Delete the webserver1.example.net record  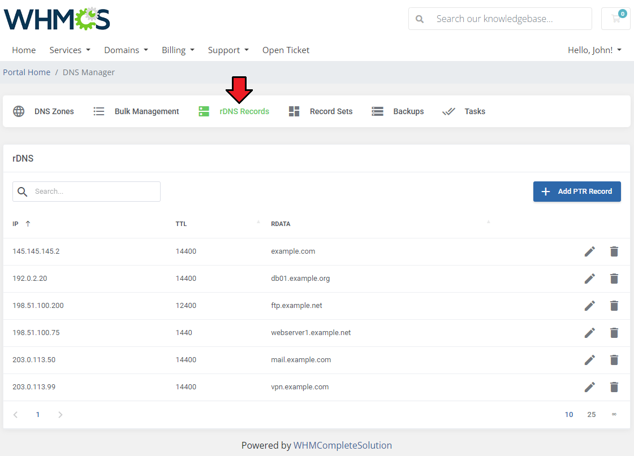pyautogui.click(x=614, y=332)
